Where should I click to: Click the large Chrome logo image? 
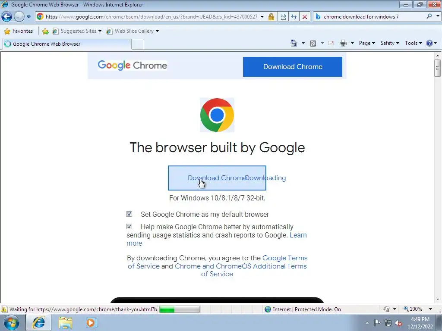pyautogui.click(x=217, y=115)
